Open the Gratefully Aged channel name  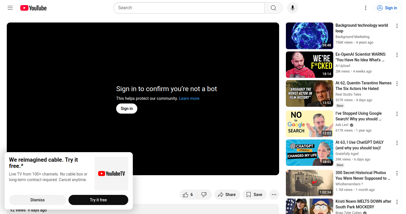[x=347, y=154]
